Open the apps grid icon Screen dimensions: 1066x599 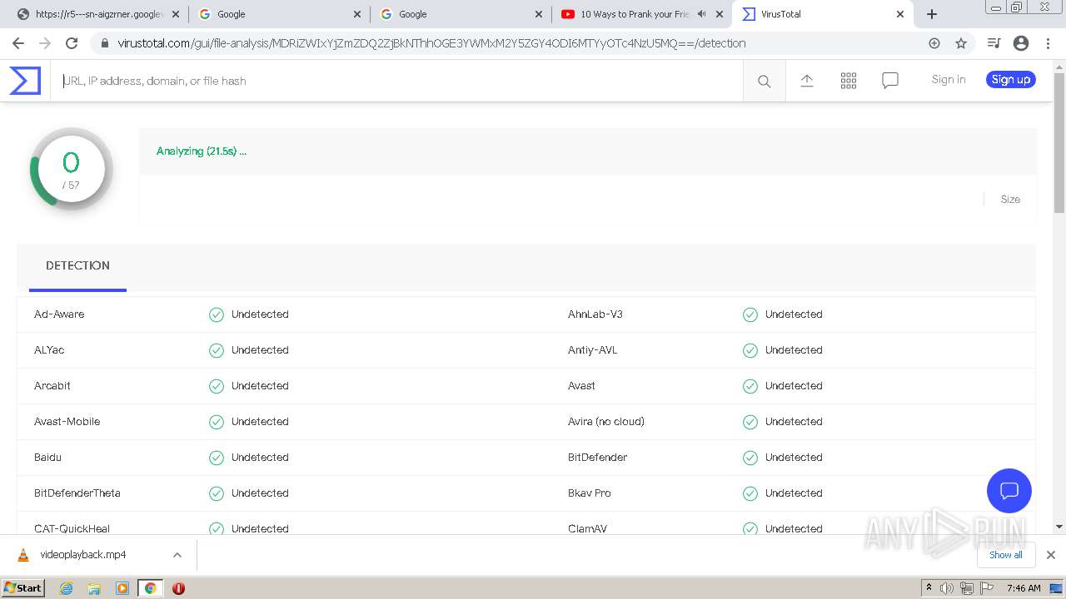[849, 81]
